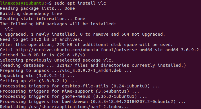Click the '321427 files and directories' text

[x=93, y=65]
